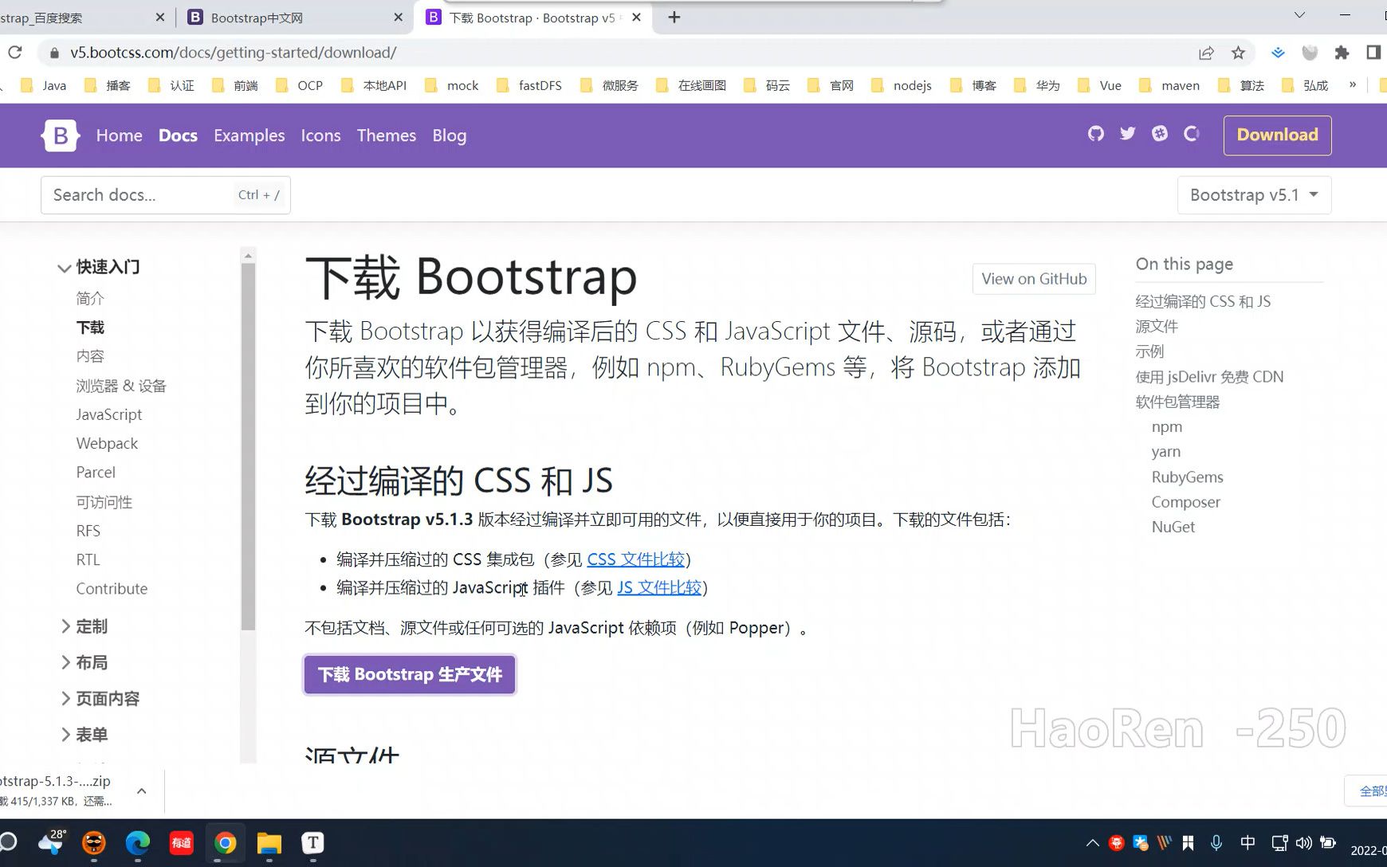Image resolution: width=1387 pixels, height=867 pixels.
Task: Open the download item options chevron
Action: tap(141, 790)
